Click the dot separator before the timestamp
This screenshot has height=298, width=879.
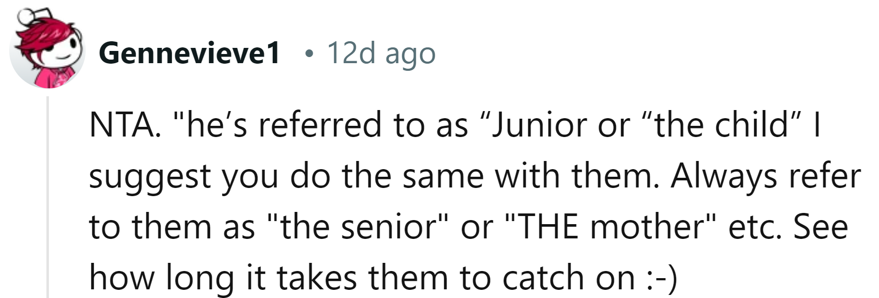tap(308, 53)
